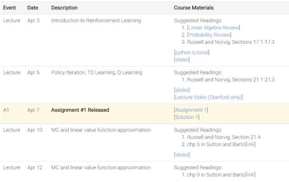Open slides for the Apr 5 lecture
The height and width of the screenshot is (182, 289).
(182, 90)
